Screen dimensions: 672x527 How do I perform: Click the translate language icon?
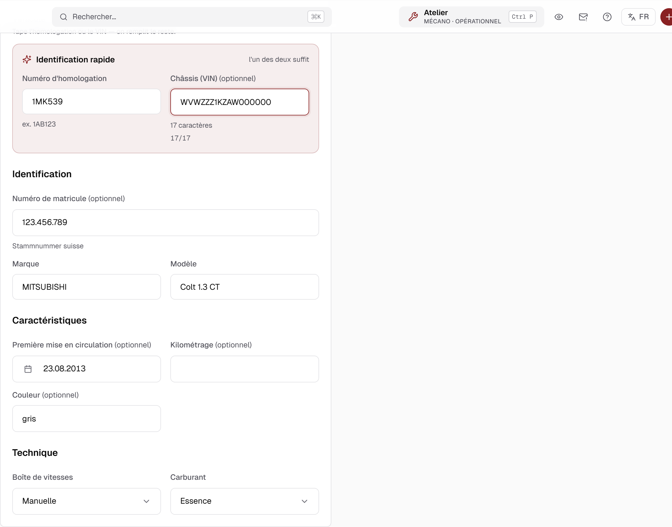point(631,17)
